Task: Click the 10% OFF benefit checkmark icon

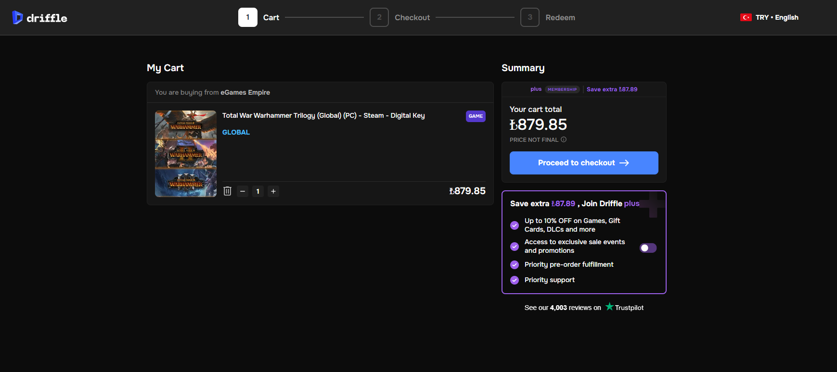Action: point(515,225)
